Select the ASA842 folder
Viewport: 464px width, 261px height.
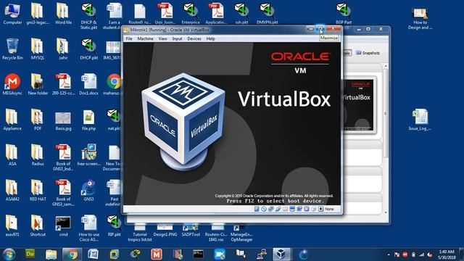(x=12, y=190)
